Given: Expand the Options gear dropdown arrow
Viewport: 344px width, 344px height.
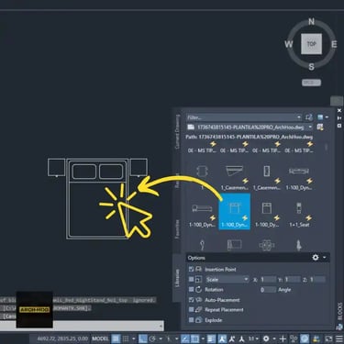Looking at the screenshot, I should click(324, 258).
